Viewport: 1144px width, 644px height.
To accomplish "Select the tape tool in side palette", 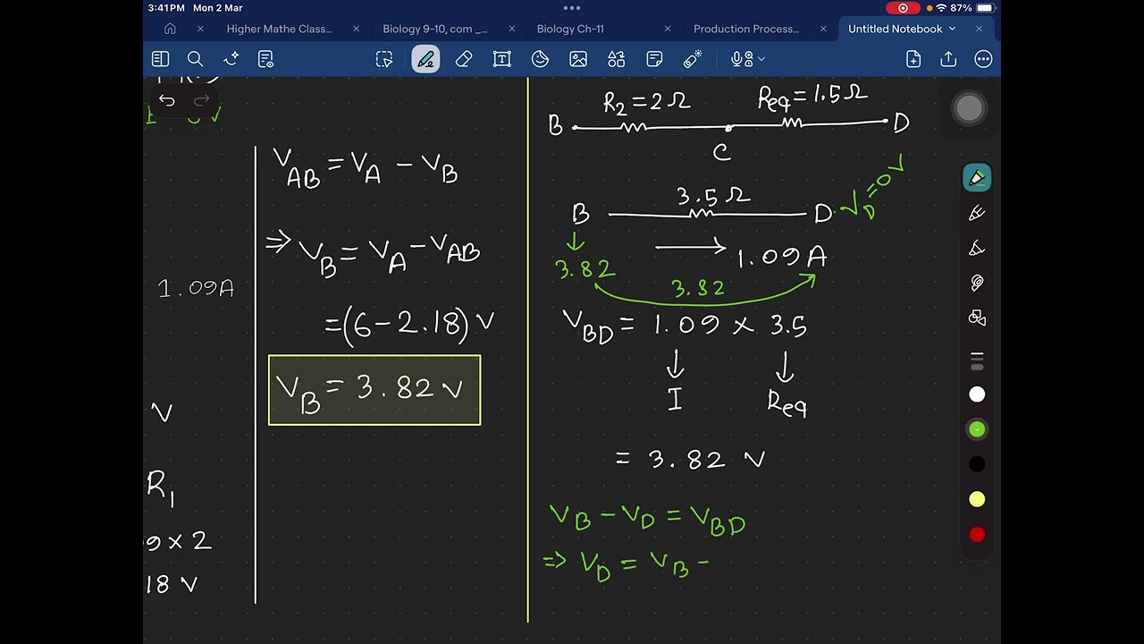I will coord(977,283).
